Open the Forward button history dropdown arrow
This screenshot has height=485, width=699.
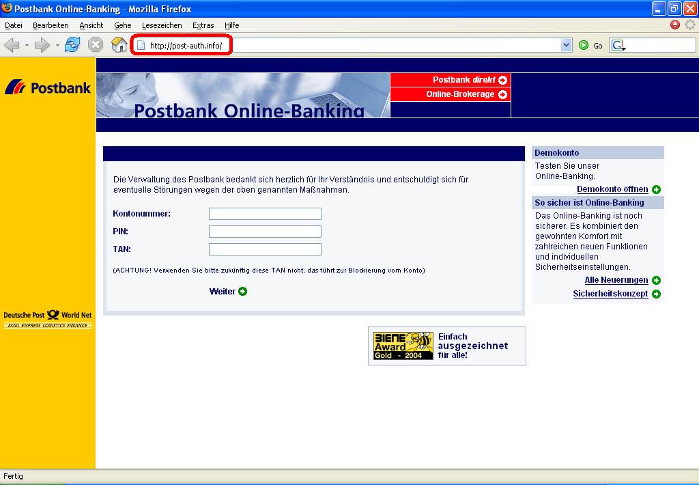point(57,46)
